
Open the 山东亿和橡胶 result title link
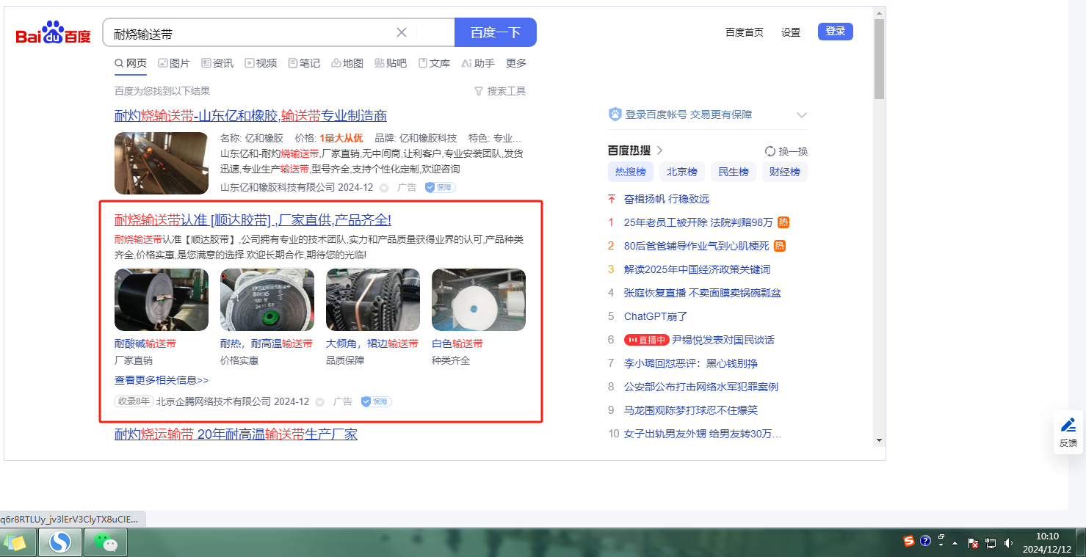[x=250, y=116]
